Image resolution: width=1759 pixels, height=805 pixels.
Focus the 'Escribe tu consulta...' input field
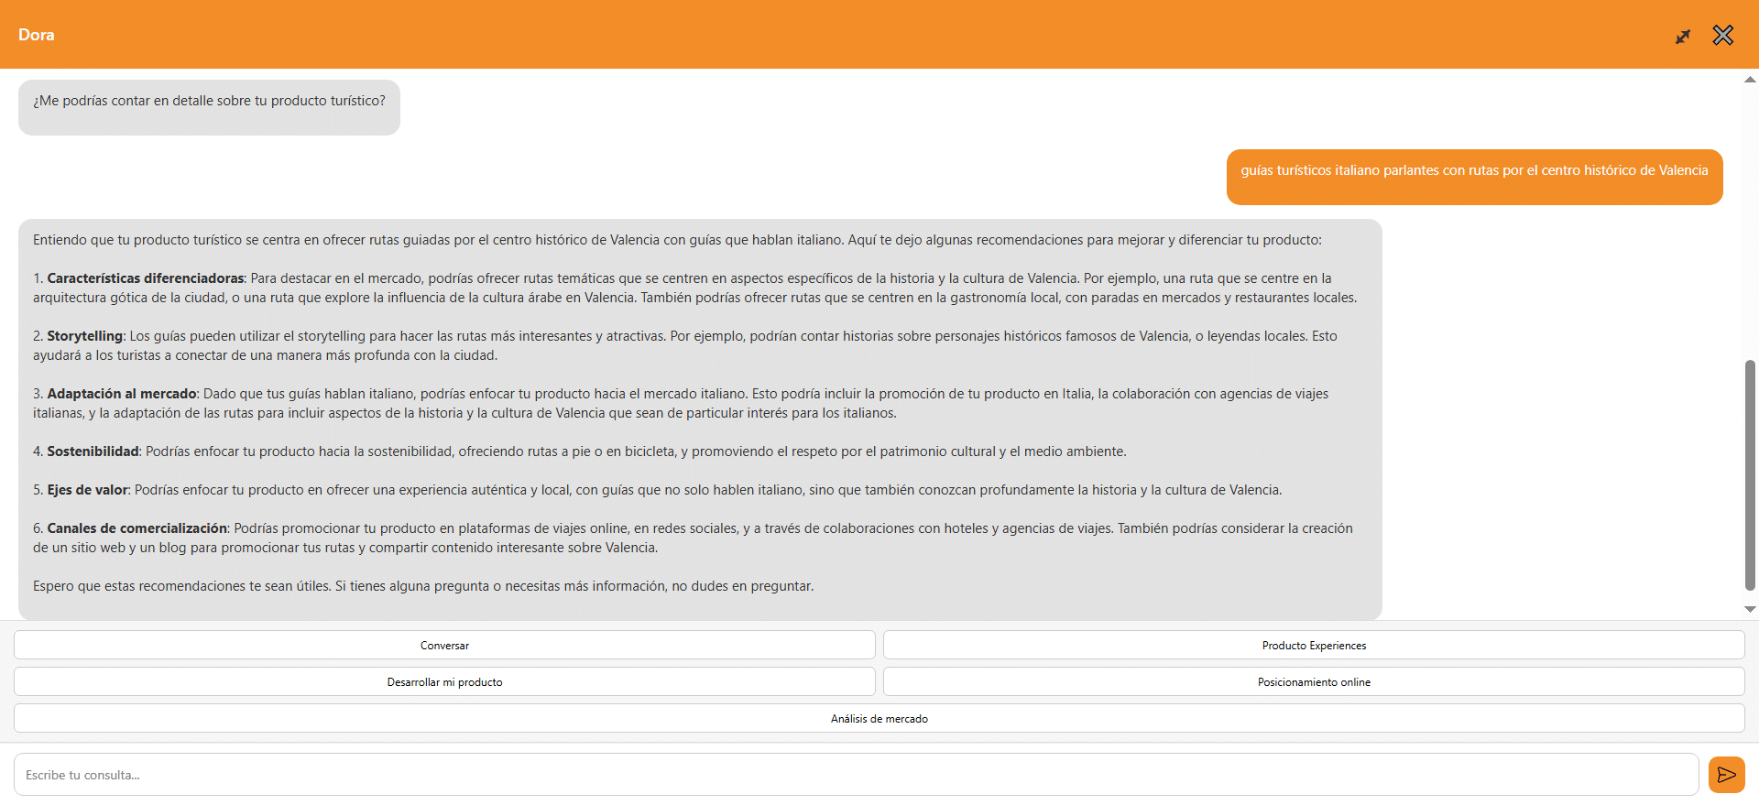tap(856, 775)
